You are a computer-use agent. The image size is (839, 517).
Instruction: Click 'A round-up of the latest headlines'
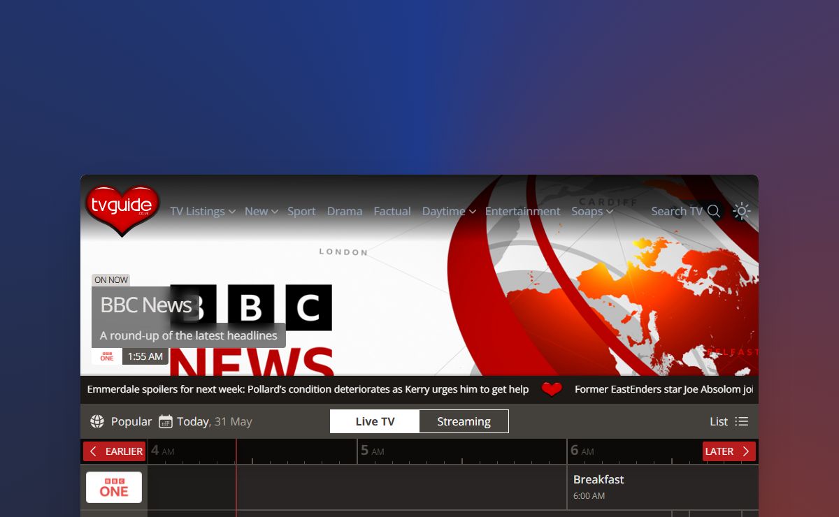[x=189, y=335]
